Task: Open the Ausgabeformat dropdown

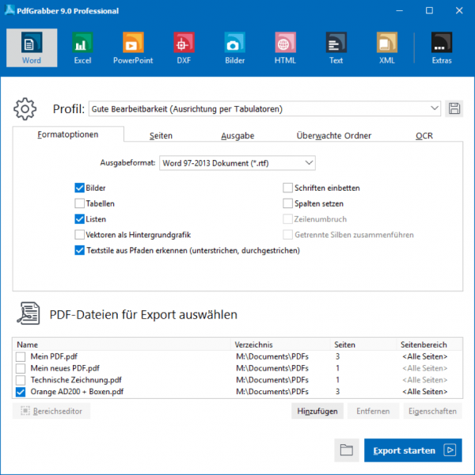Action: pos(237,163)
